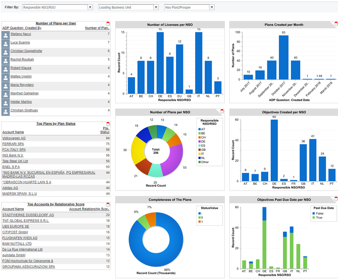This screenshot has height=279, width=338.
Task: Click the avatar icon next to Rachid Rouibah
Action: click(6, 61)
